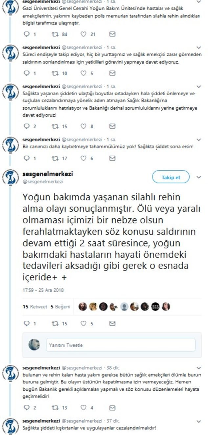This screenshot has width=220, height=435.
Task: Like the "Bir canımızı daha kaybetmeye" tweet
Action: (84, 158)
